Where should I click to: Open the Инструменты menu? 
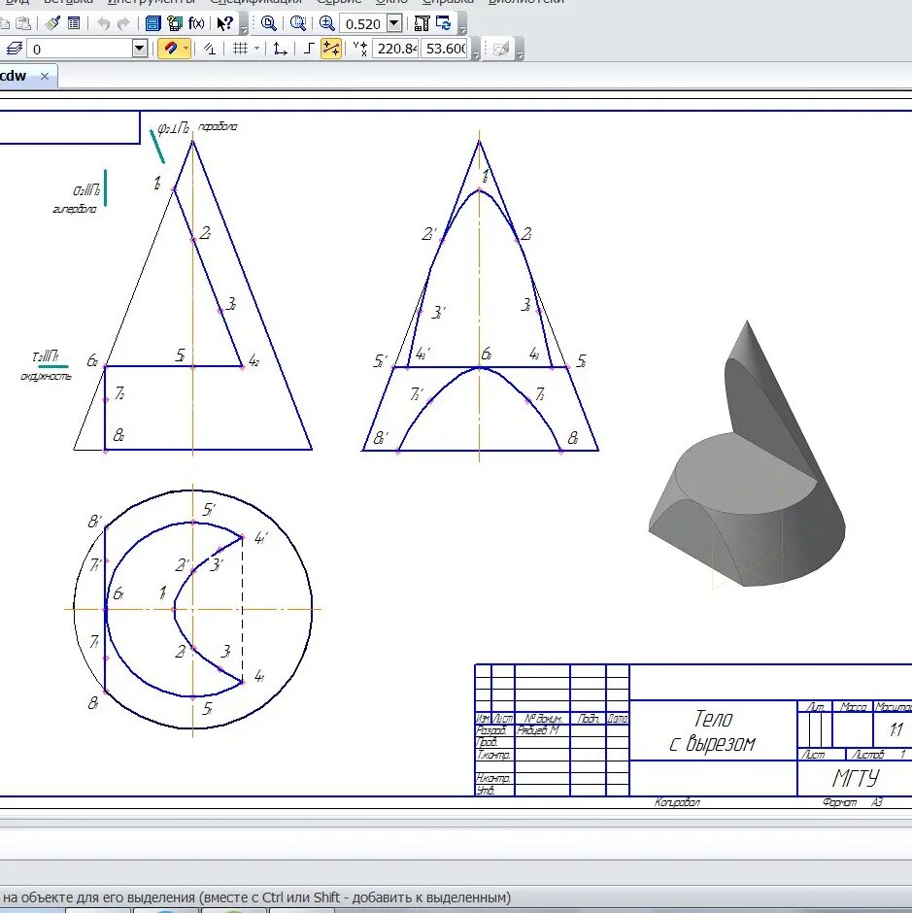(x=152, y=2)
